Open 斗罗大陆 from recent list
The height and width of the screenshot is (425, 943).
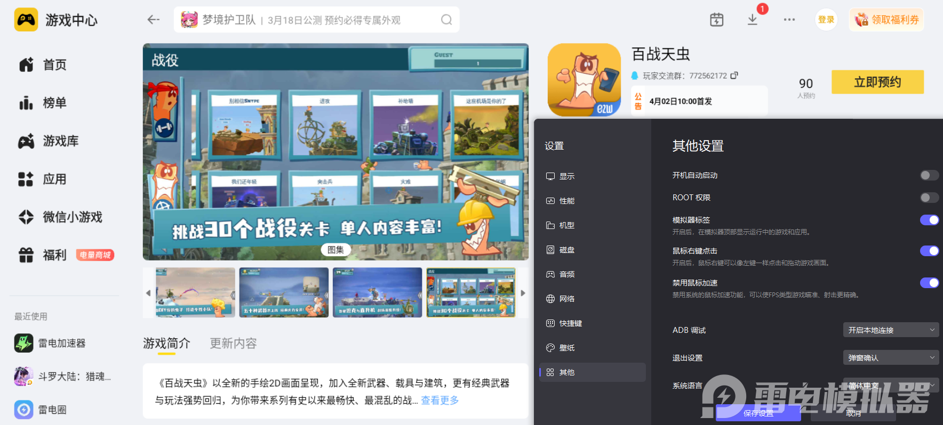click(x=62, y=377)
